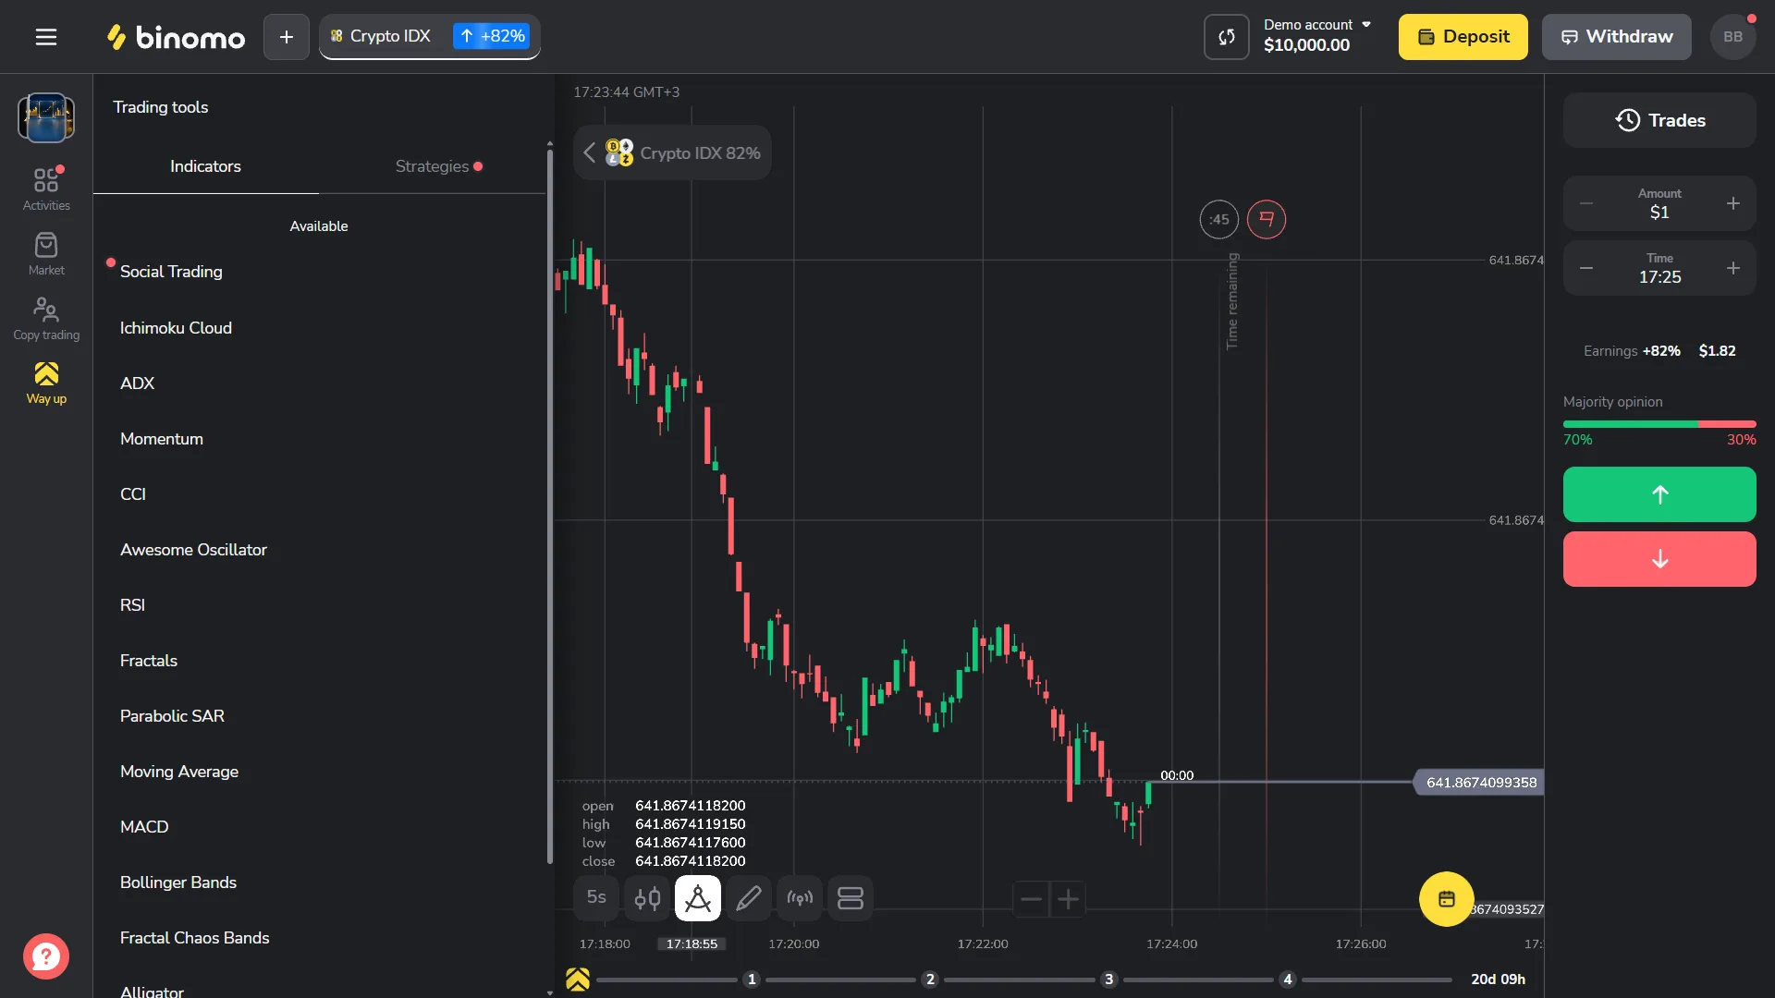Open the Trades history panel
The width and height of the screenshot is (1775, 998).
pos(1659,120)
